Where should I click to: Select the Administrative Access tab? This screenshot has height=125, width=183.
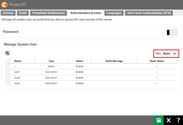click(86, 13)
